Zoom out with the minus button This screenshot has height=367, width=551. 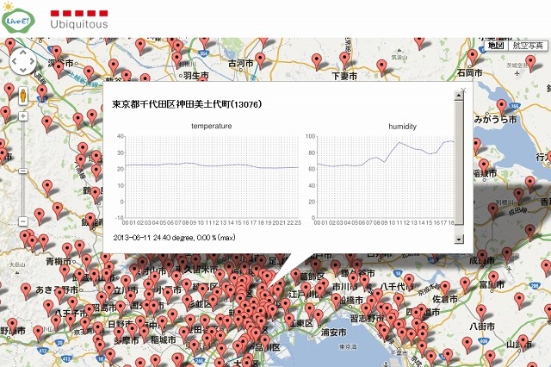22,221
